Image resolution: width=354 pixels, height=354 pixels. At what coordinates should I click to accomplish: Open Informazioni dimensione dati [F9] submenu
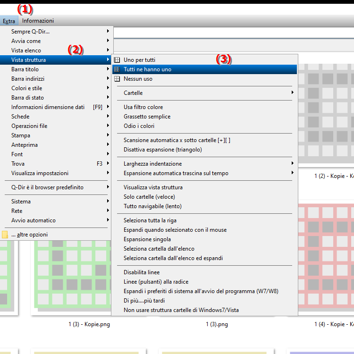pos(55,107)
